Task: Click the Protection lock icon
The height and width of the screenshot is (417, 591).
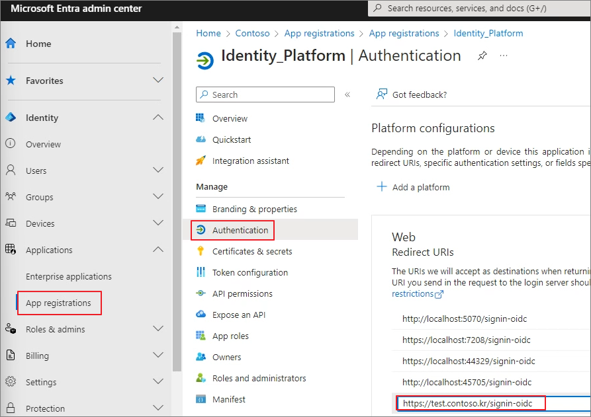Action: pyautogui.click(x=11, y=408)
